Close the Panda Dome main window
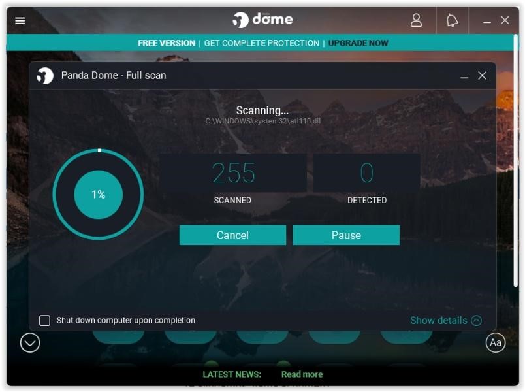The image size is (525, 392). click(505, 20)
